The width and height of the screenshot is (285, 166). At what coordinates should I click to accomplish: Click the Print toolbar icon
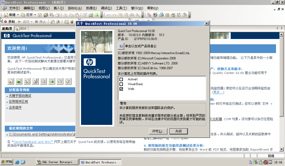[x=57, y=15]
